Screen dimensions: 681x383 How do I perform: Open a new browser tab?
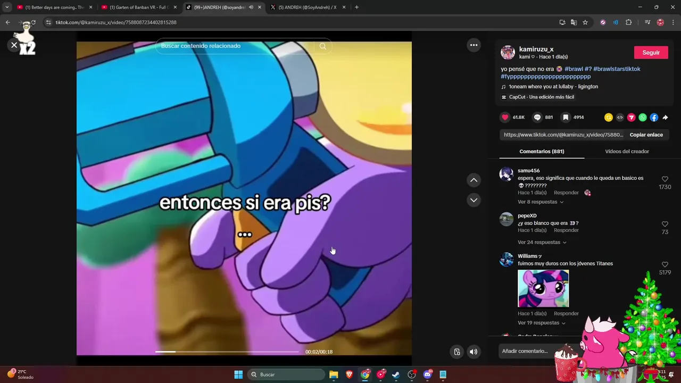(356, 7)
